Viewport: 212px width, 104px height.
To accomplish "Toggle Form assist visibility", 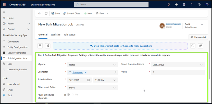I will click(x=198, y=37).
